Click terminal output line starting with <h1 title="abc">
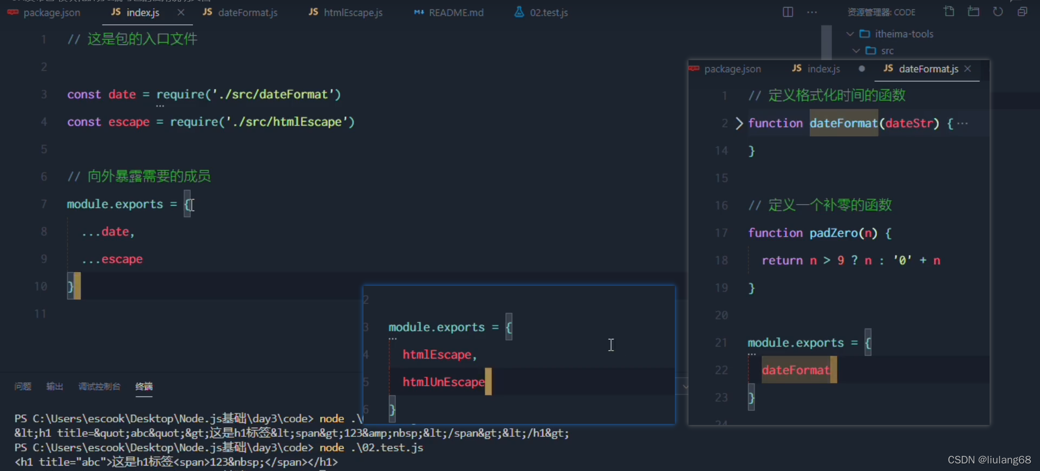The width and height of the screenshot is (1040, 471). click(x=176, y=462)
